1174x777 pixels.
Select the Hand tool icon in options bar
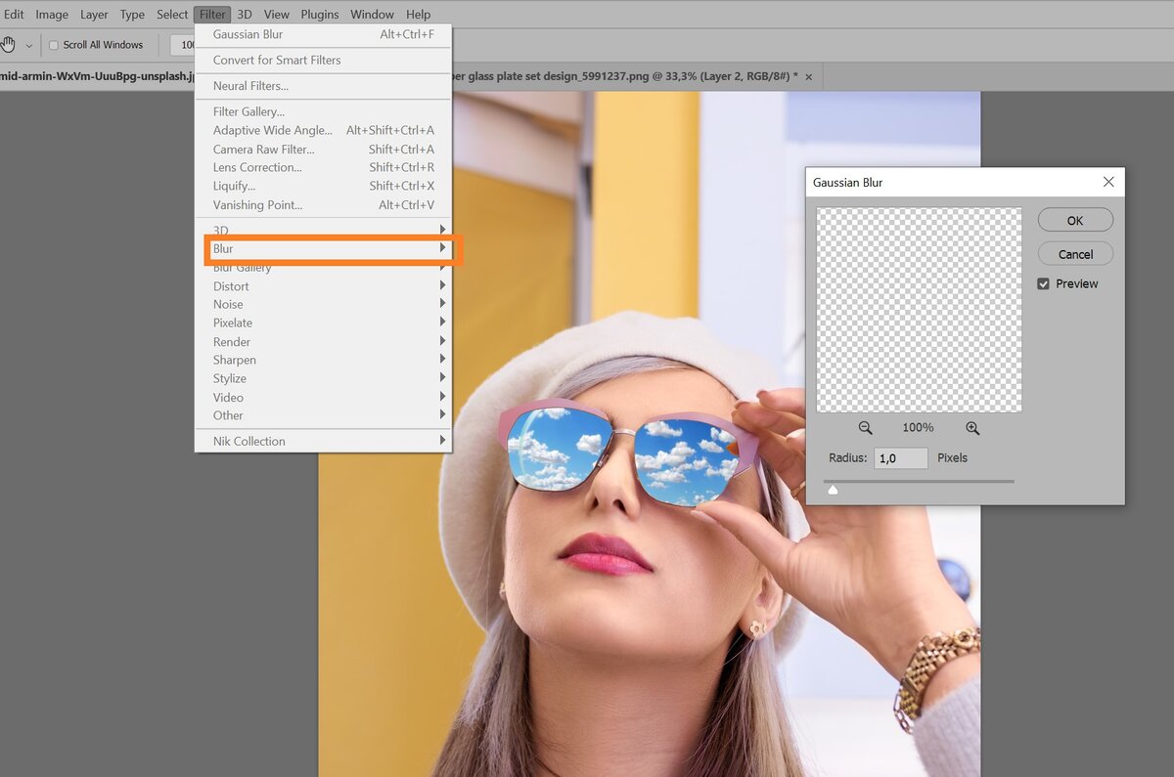click(9, 45)
